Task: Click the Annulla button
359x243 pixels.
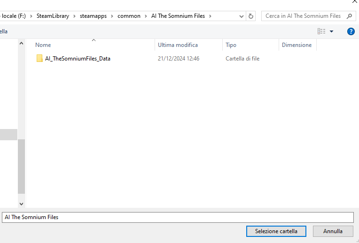Action: [333, 231]
